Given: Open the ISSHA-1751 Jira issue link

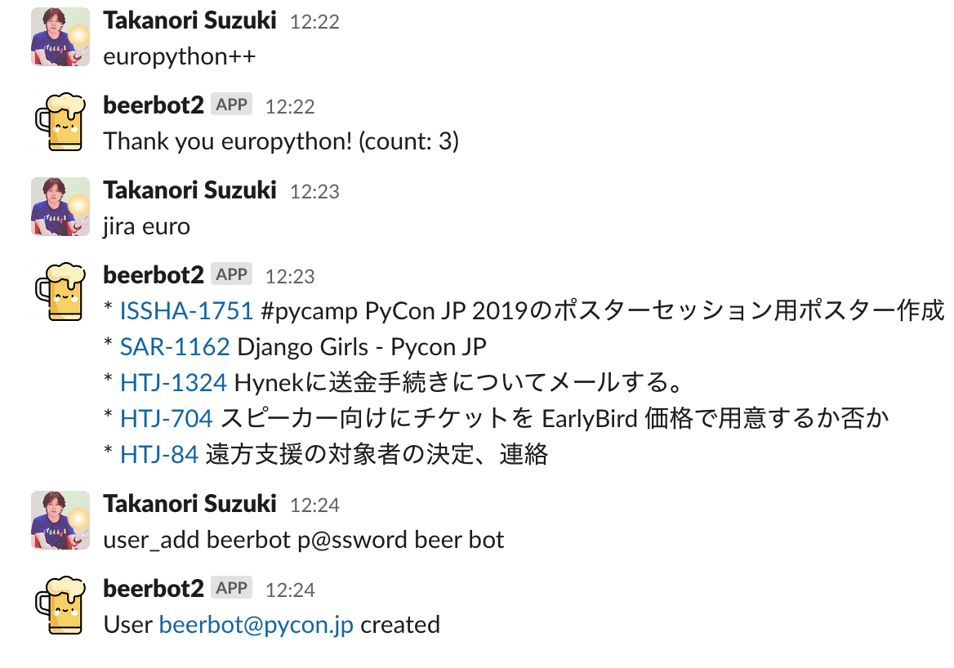Looking at the screenshot, I should (186, 310).
